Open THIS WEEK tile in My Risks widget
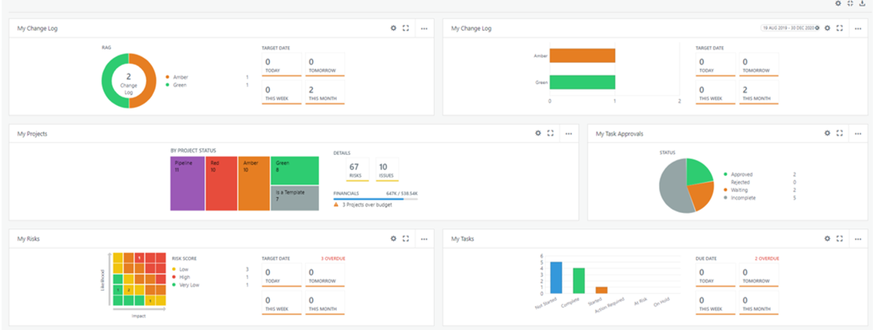Image resolution: width=876 pixels, height=330 pixels. tap(281, 302)
